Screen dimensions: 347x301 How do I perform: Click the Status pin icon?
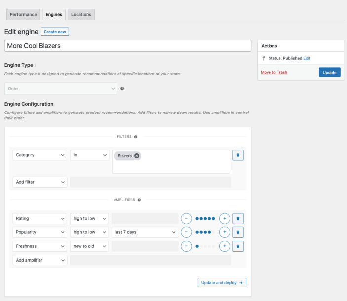264,58
